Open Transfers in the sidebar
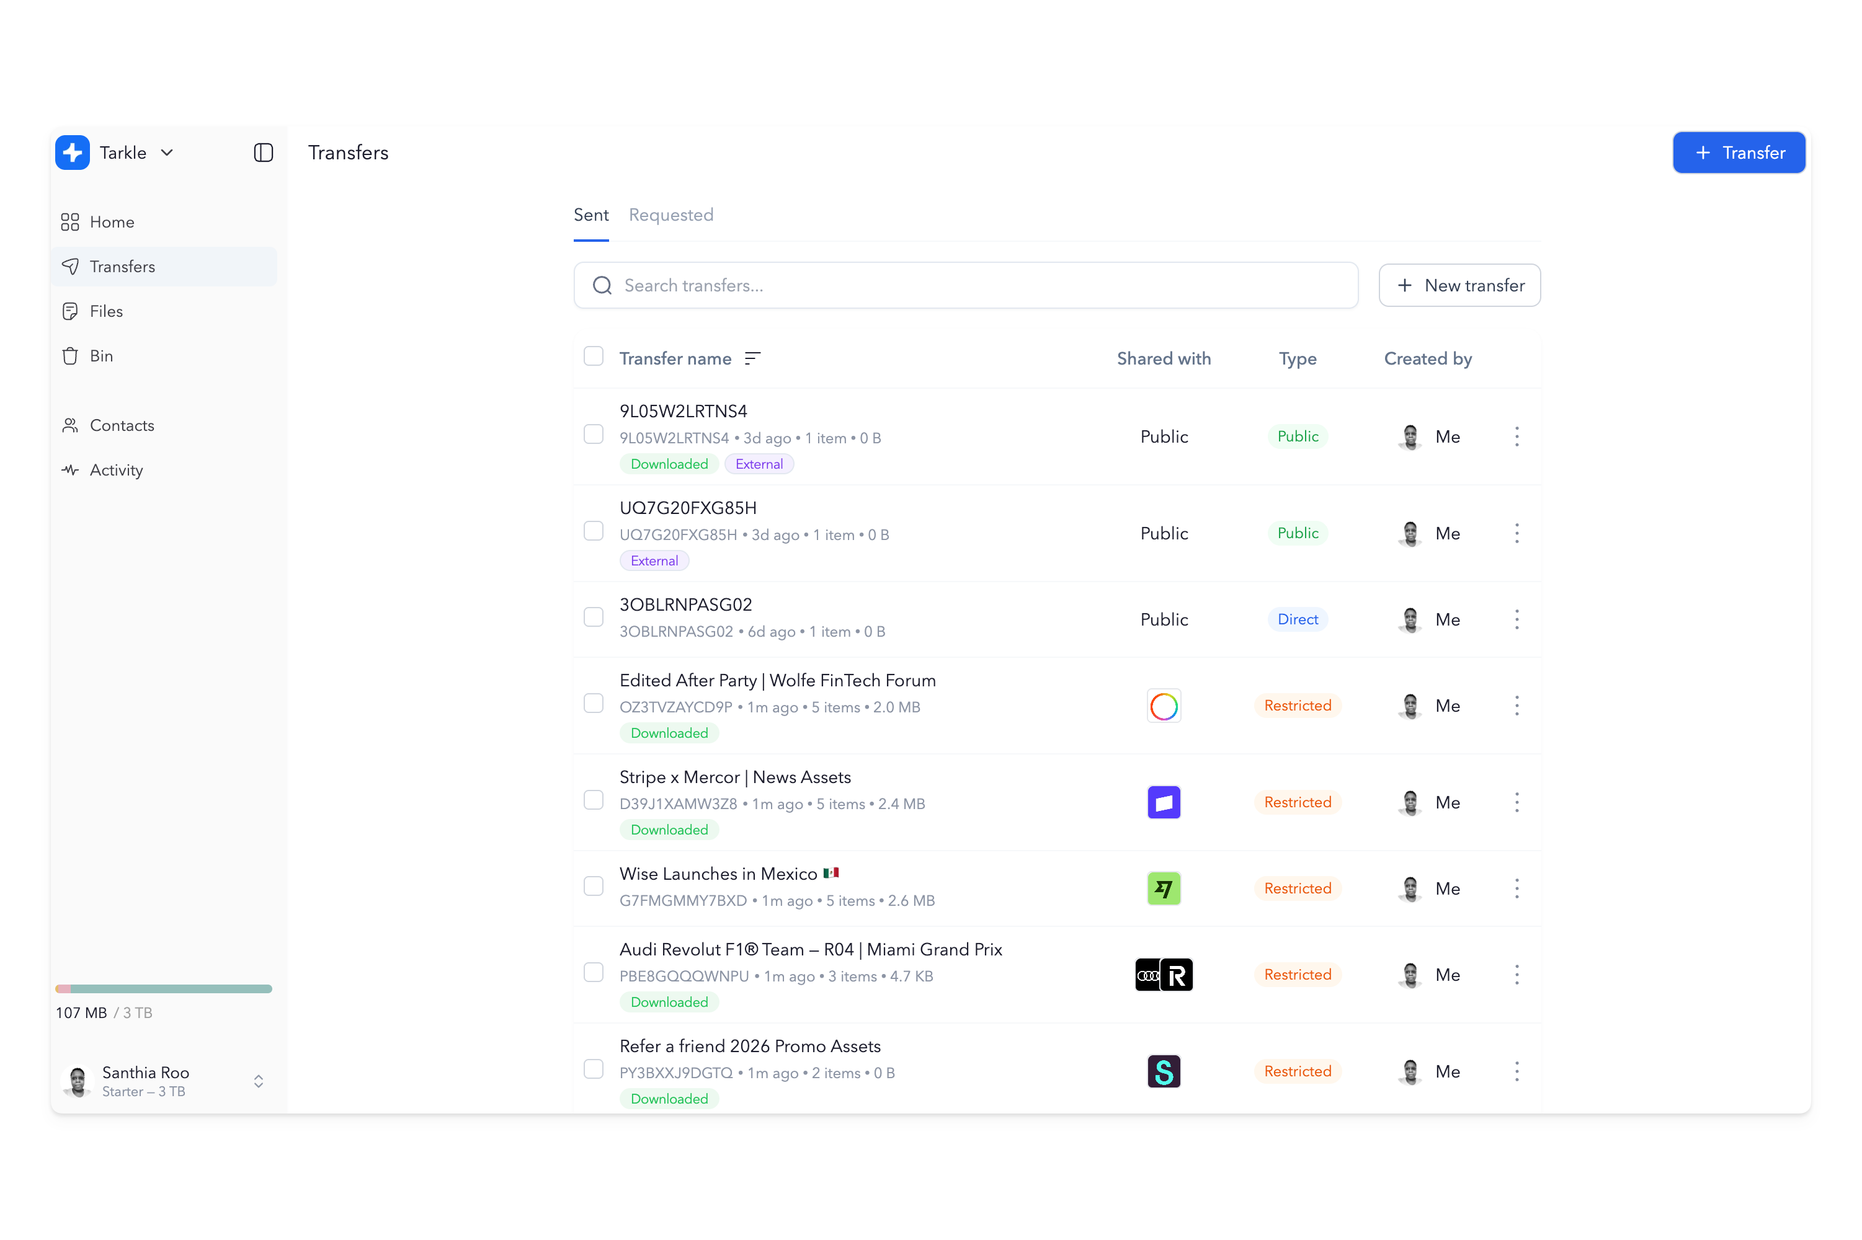 click(x=164, y=267)
